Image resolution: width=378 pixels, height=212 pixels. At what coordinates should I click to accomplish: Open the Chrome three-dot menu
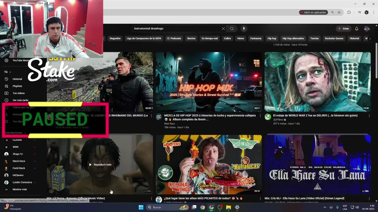(374, 12)
